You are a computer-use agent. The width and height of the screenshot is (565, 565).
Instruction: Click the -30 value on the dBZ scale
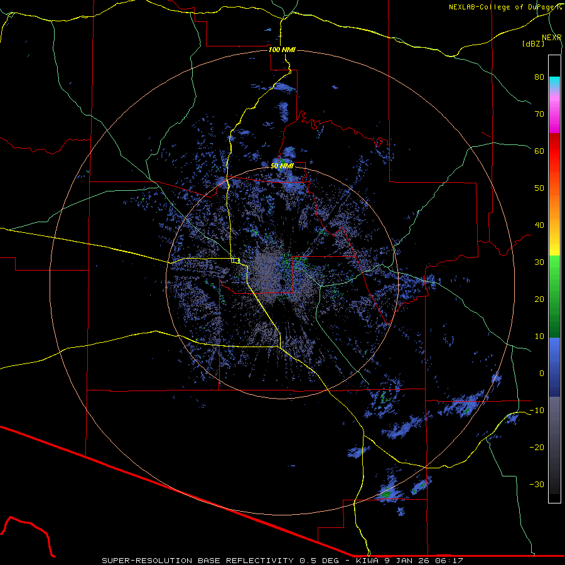(x=537, y=485)
